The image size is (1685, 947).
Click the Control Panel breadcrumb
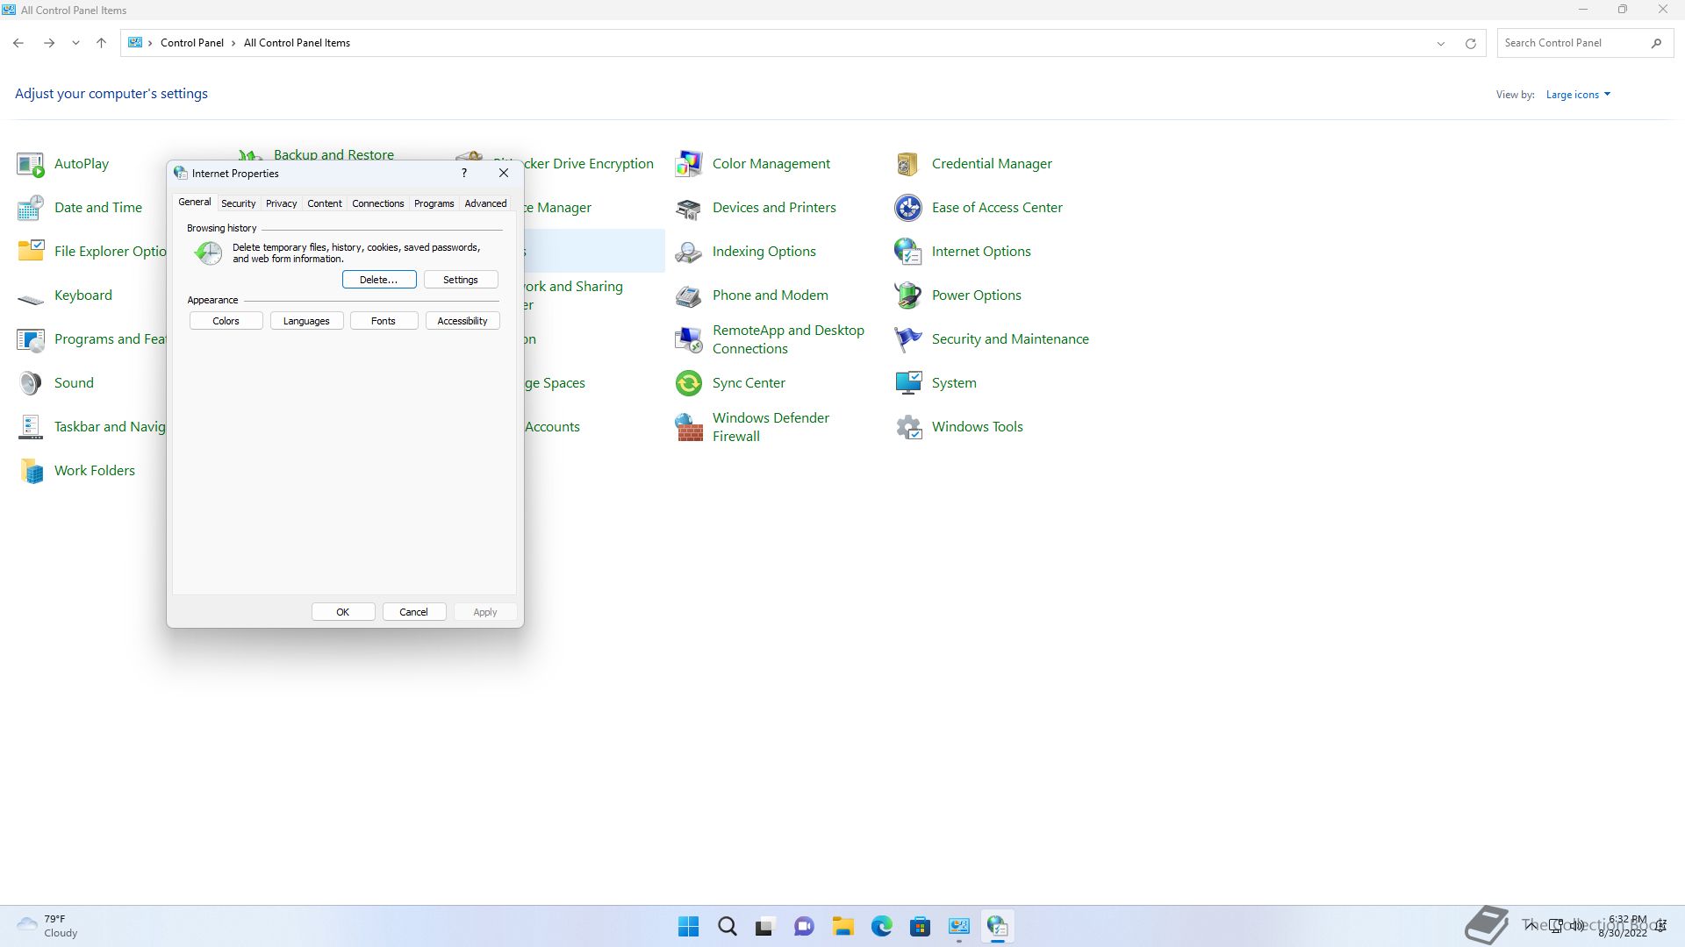point(191,43)
